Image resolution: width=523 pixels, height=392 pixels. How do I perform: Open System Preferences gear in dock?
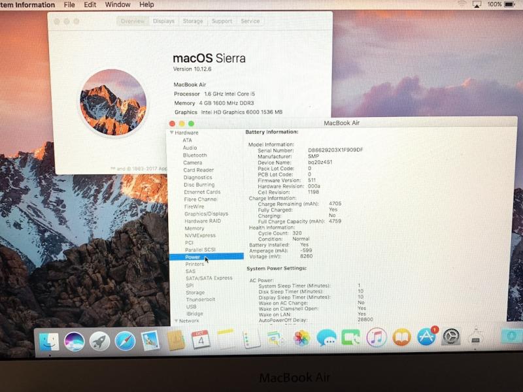point(451,336)
